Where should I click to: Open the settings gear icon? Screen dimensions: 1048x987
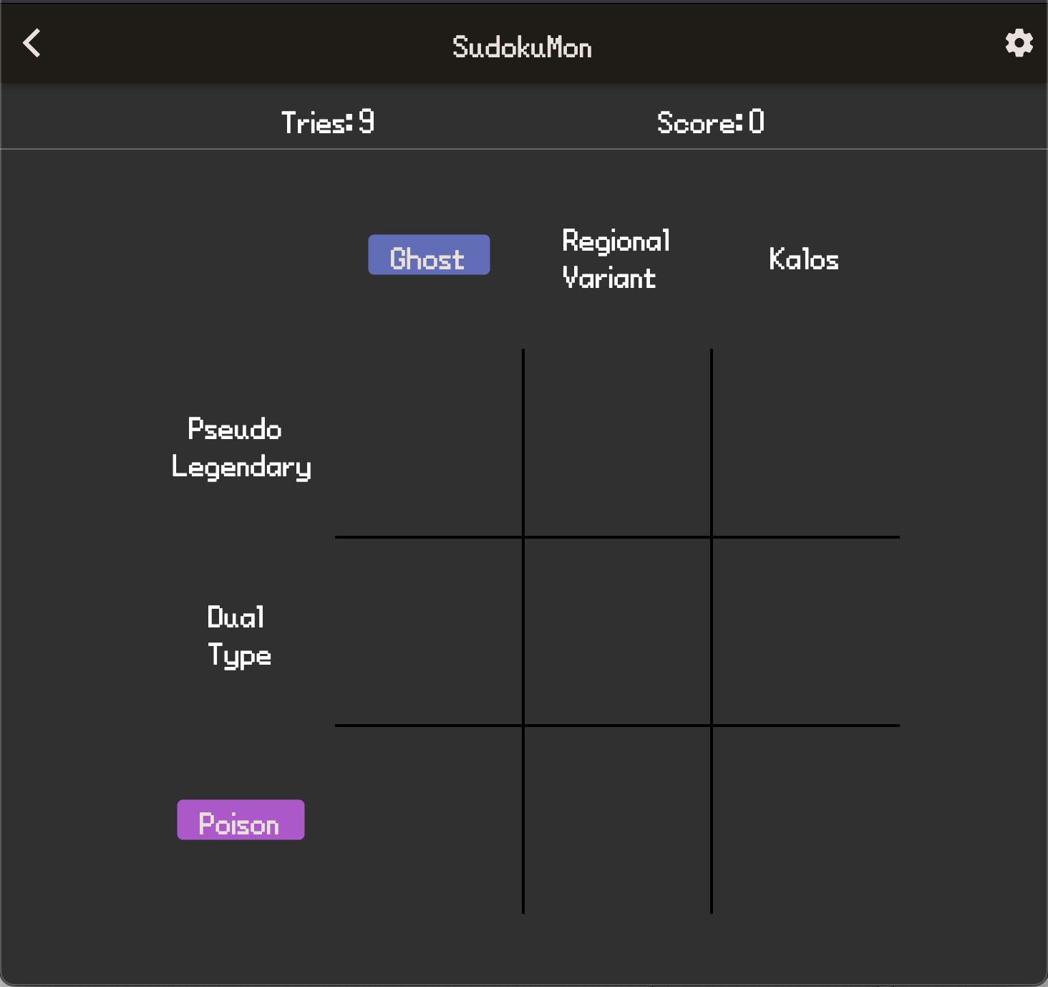[1019, 43]
